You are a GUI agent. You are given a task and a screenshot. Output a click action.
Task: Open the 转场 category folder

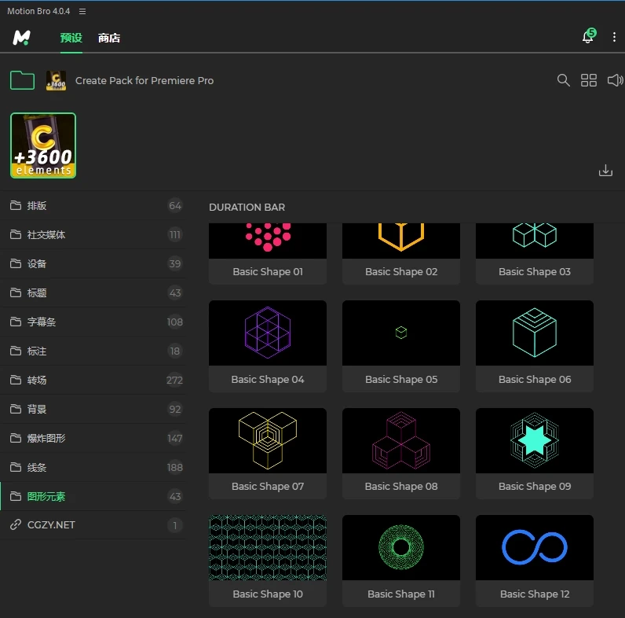click(x=38, y=380)
